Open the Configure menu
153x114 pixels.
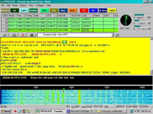click(x=40, y=5)
